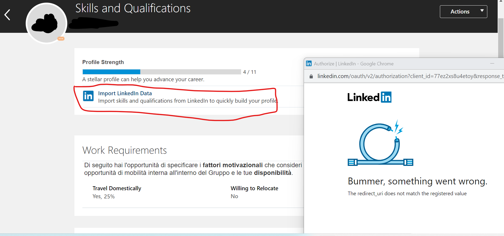This screenshot has height=236, width=504.
Task: Click the profile avatar picture
Action: click(46, 23)
